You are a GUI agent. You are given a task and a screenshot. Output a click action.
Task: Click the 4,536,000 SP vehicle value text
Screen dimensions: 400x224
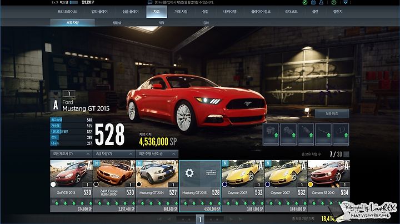[158, 142]
